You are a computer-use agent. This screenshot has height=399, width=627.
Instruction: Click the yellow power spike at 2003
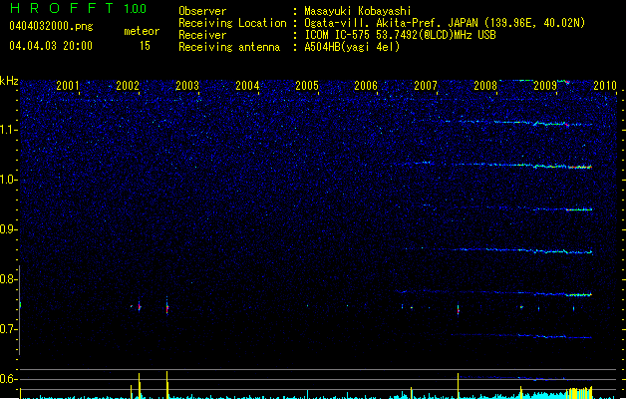(x=167, y=385)
